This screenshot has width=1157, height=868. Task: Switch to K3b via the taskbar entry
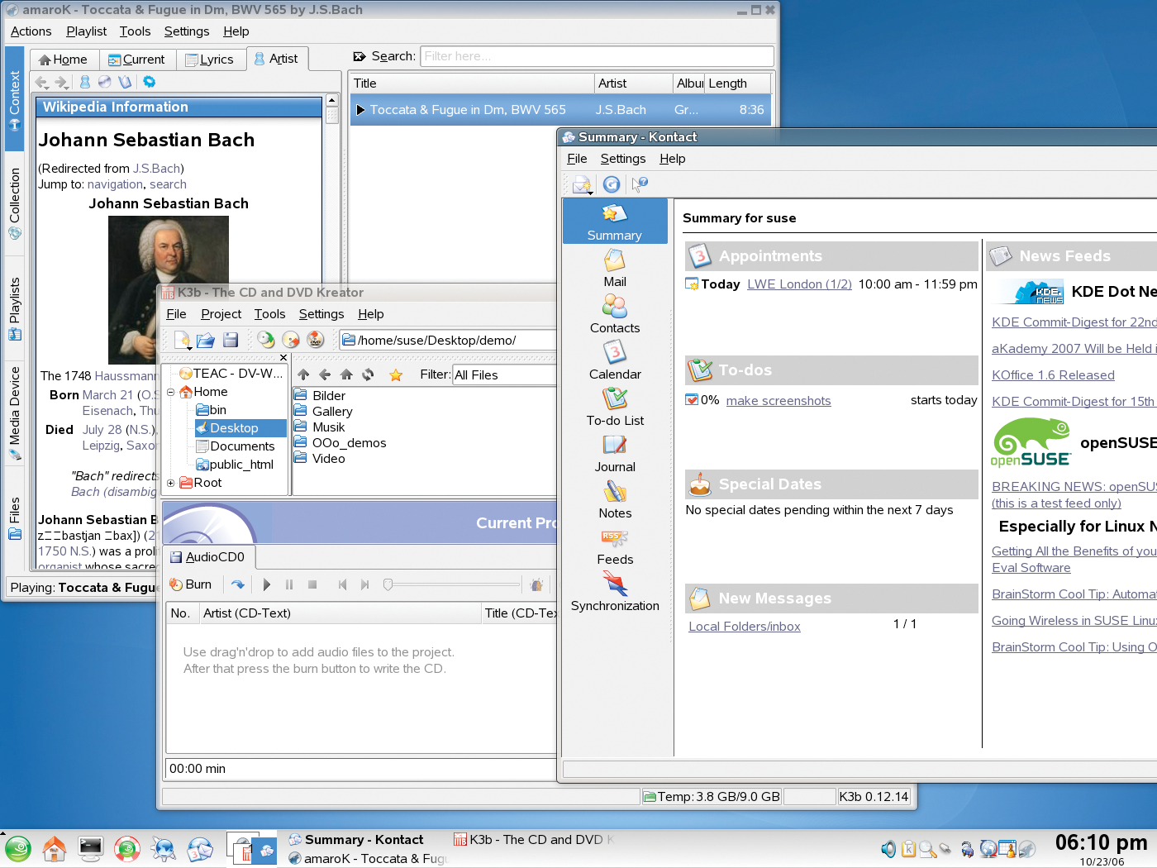click(x=534, y=840)
